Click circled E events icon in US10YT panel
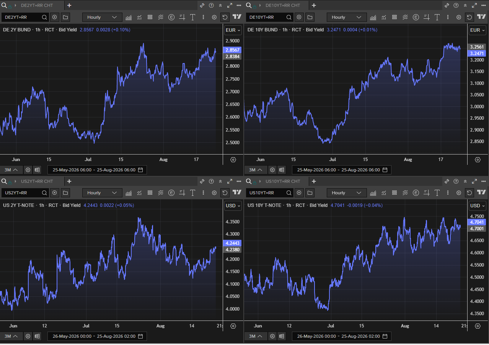This screenshot has height=345, width=489. click(x=416, y=193)
